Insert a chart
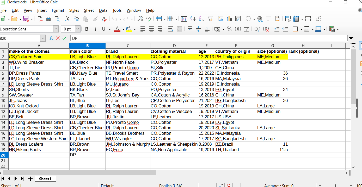Image resolution: width=362 pixels, height=187 pixels. click(x=229, y=19)
